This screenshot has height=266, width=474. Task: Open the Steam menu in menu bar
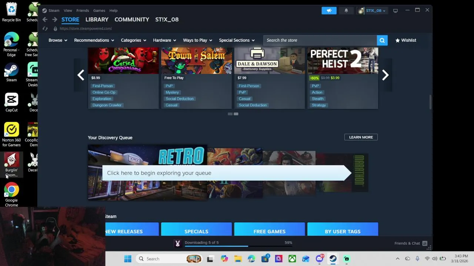[54, 10]
